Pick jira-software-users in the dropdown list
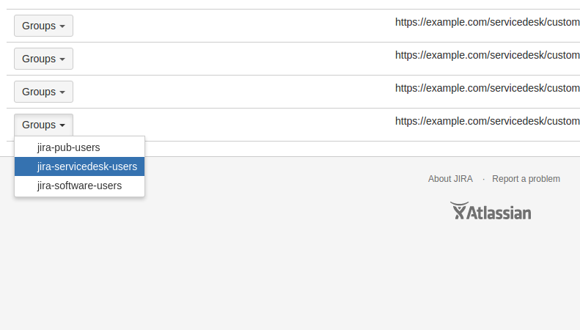The height and width of the screenshot is (330, 580). click(79, 186)
